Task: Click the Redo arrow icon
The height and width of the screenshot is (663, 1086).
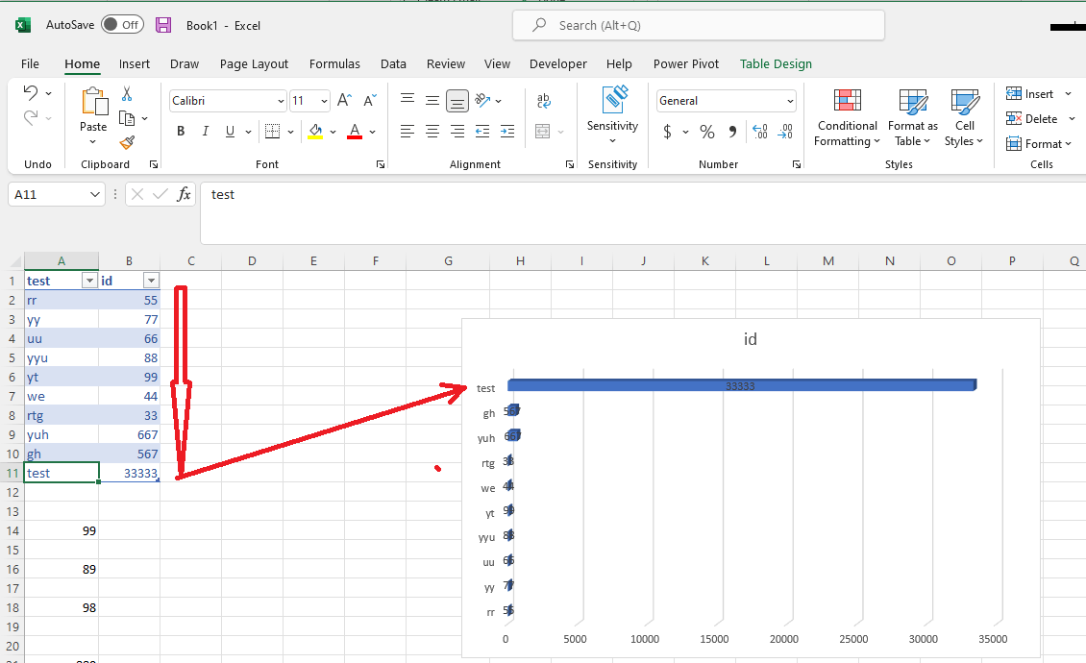Action: 30,118
